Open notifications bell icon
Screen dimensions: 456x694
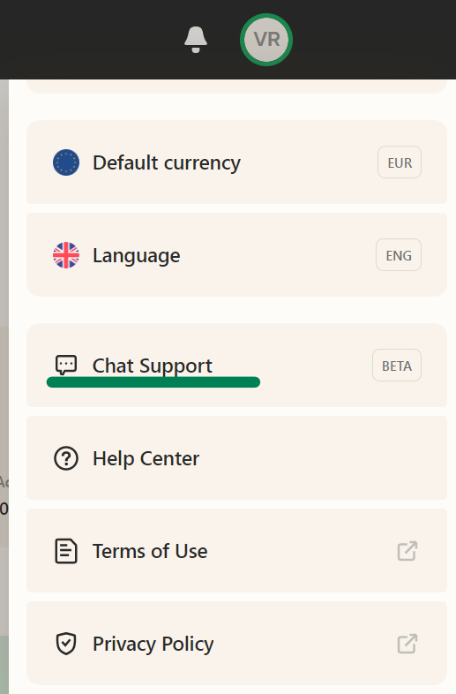[196, 40]
